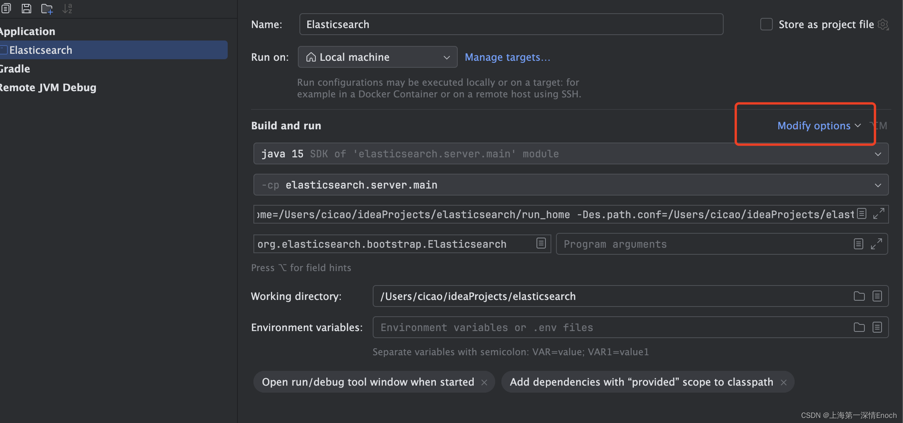Image resolution: width=903 pixels, height=423 pixels.
Task: Browse for working directory folder
Action: [859, 296]
